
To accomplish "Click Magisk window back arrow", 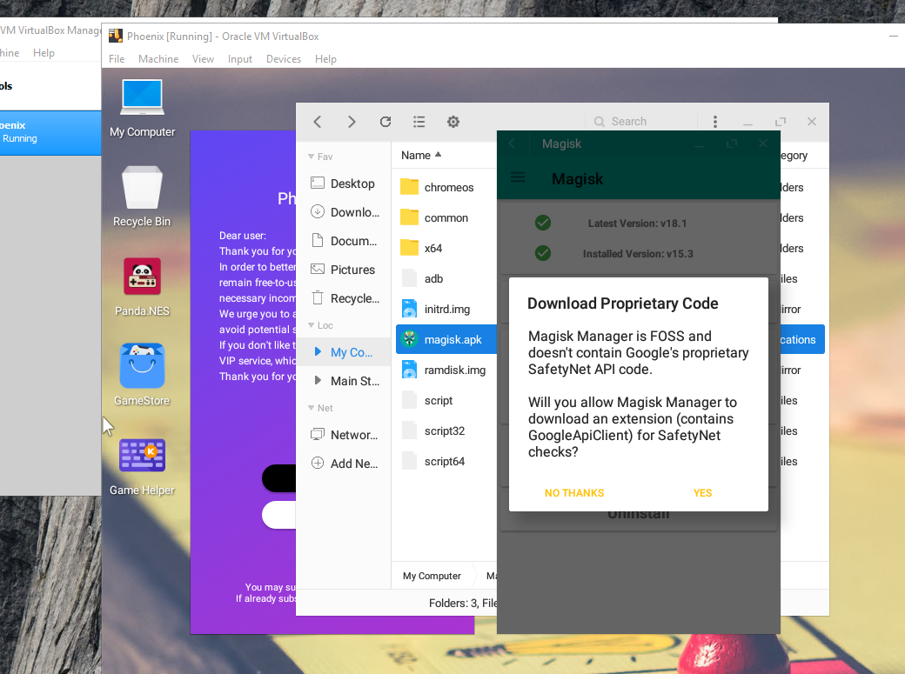I will tap(512, 143).
